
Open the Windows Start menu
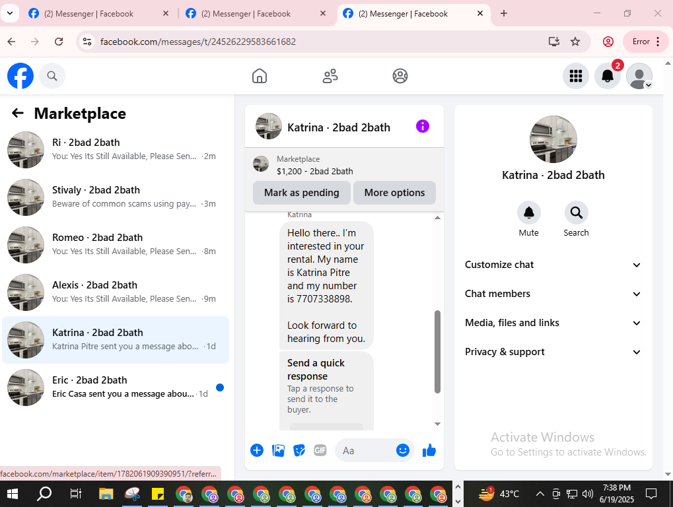(x=13, y=494)
